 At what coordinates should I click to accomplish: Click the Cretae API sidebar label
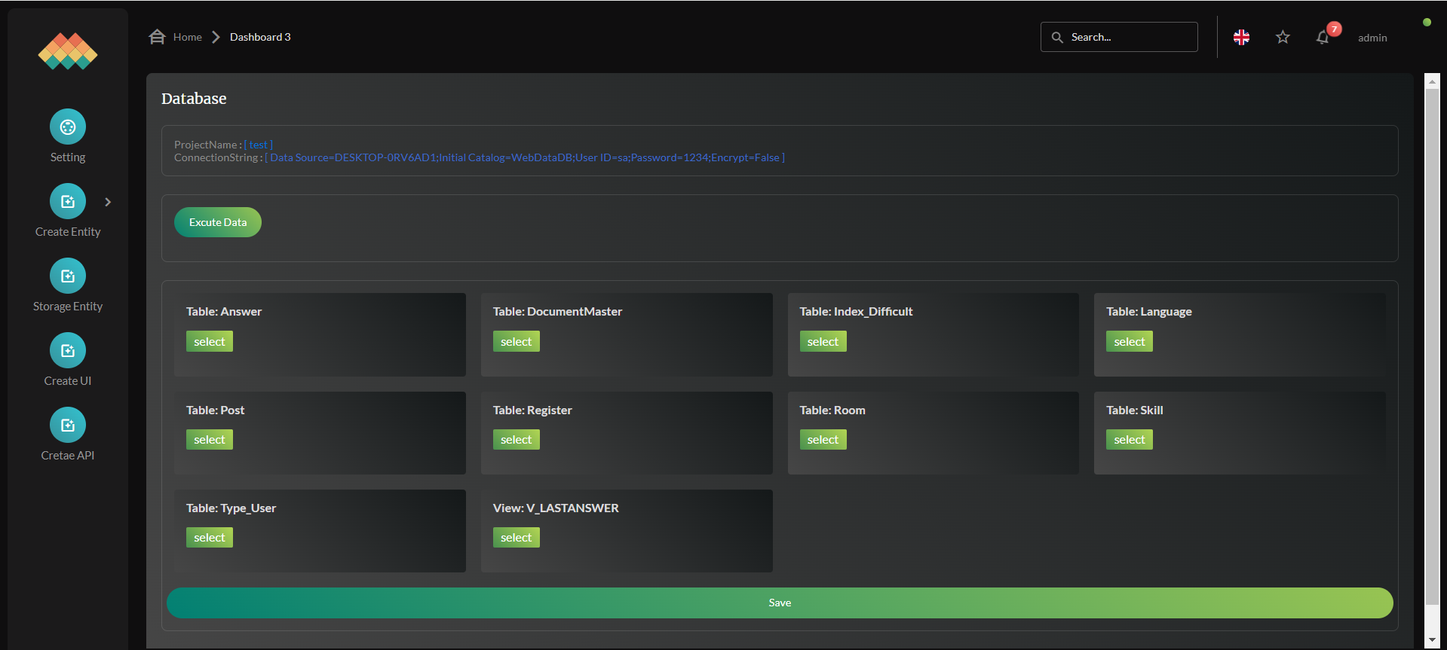point(68,455)
